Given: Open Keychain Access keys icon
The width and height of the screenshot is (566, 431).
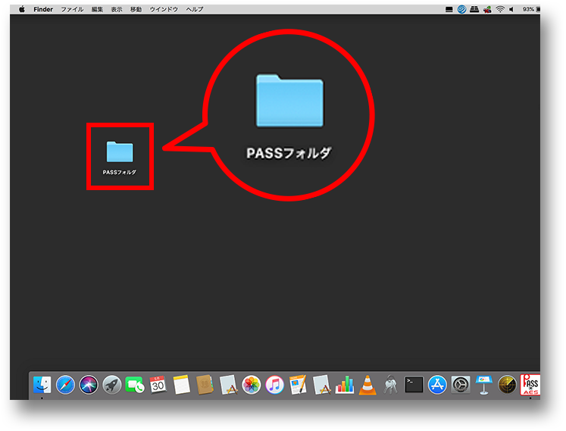Looking at the screenshot, I should (390, 385).
